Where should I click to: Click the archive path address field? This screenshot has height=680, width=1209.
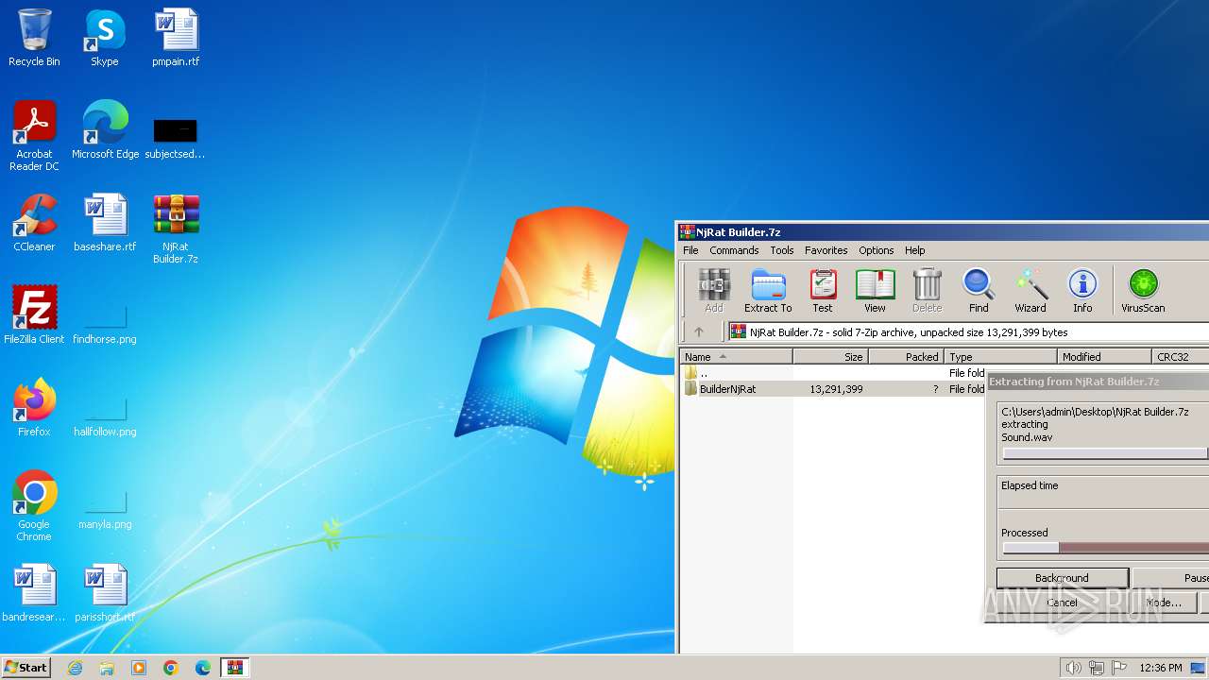point(968,332)
